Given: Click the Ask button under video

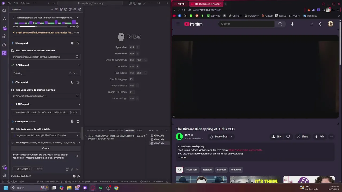Looking at the screenshot, I should pos(319,137).
